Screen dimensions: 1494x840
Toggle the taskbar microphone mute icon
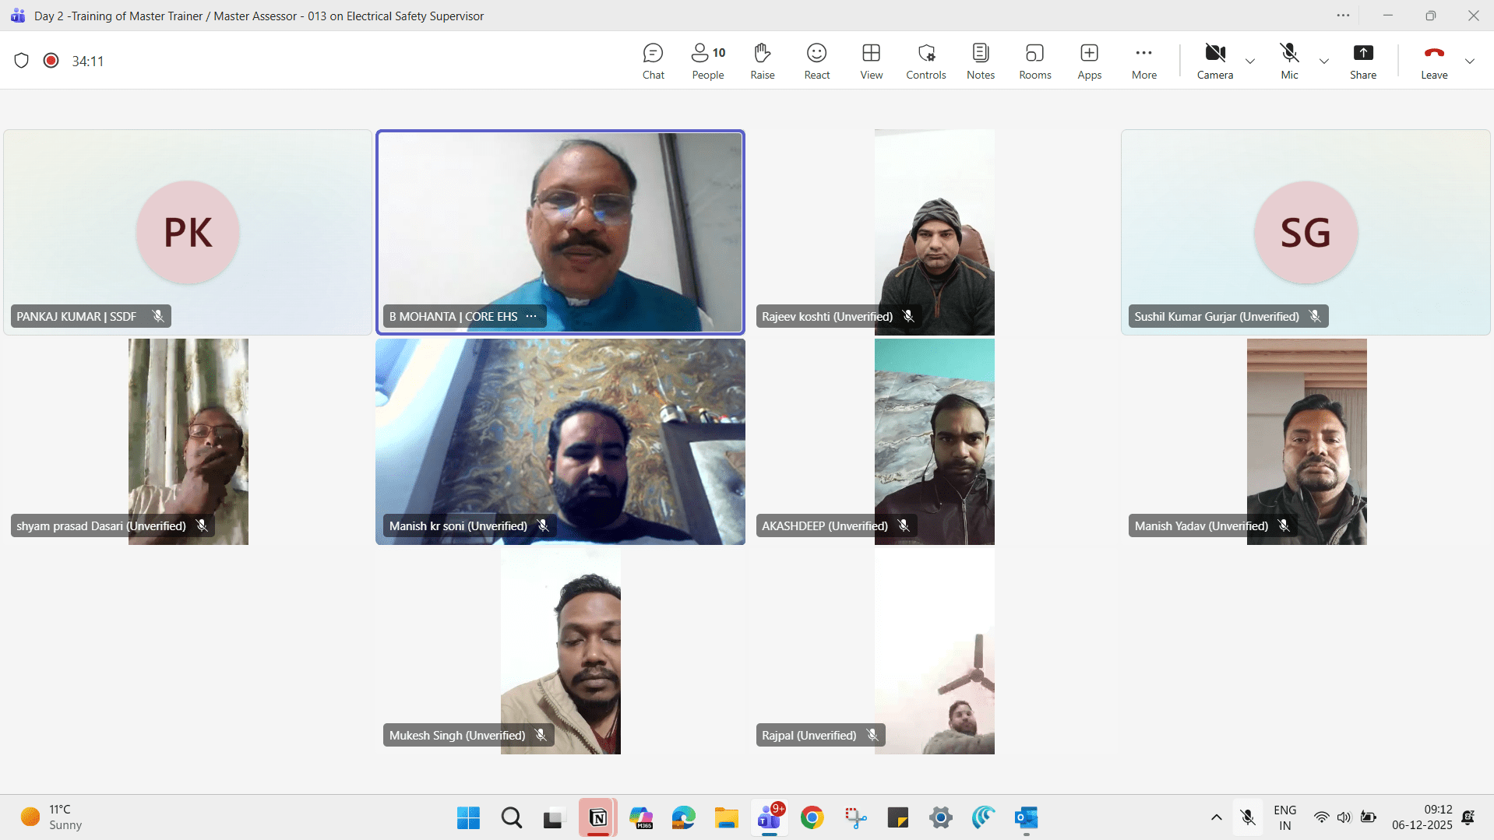pyautogui.click(x=1248, y=817)
